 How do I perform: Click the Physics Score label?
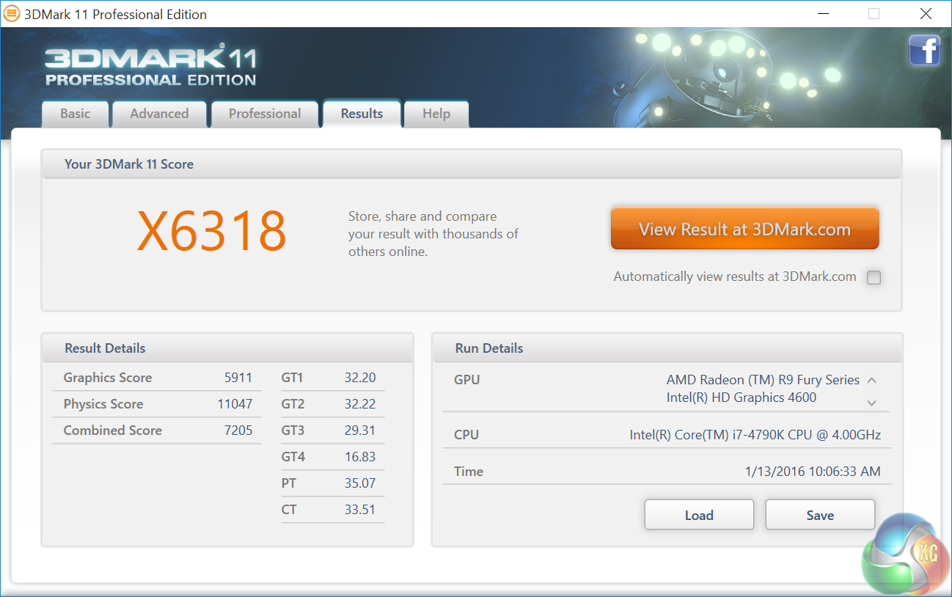(103, 404)
